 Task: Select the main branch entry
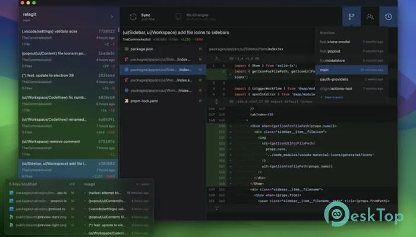pyautogui.click(x=351, y=70)
